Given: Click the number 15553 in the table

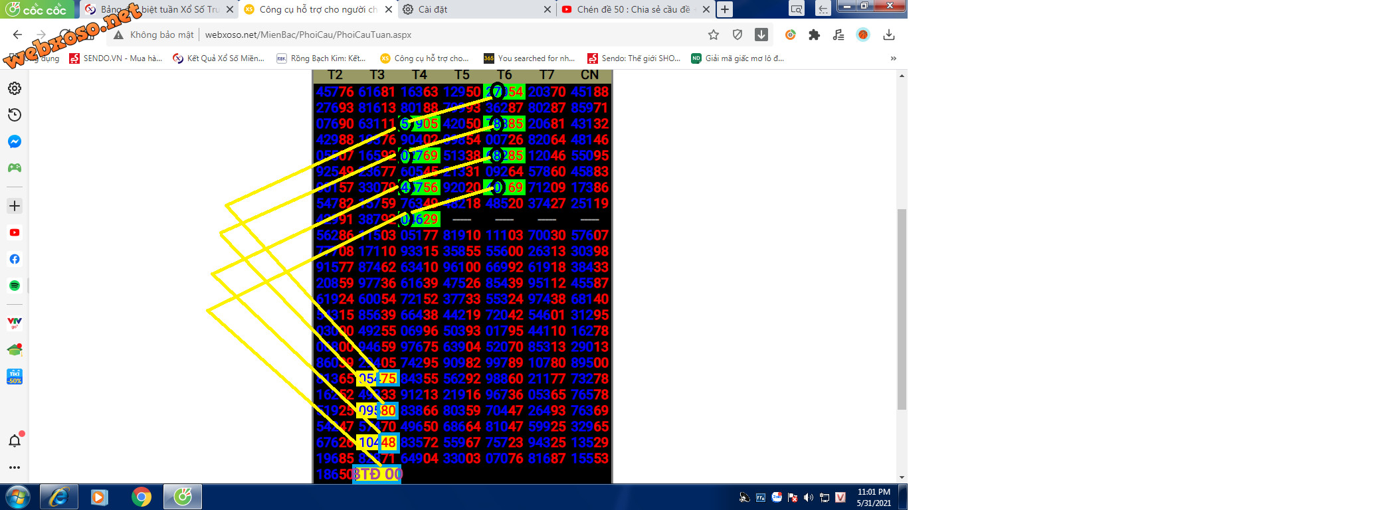Looking at the screenshot, I should (x=589, y=458).
